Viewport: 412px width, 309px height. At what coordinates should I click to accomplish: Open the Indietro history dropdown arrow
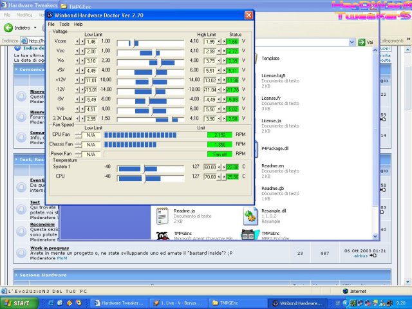[35, 28]
